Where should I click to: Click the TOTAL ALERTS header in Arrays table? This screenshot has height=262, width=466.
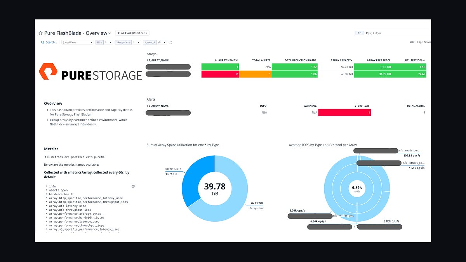click(x=261, y=61)
